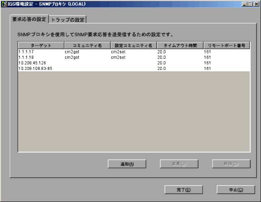Minimize the SNMP proxy settings window
Image resolution: width=261 pixels, height=202 pixels.
pos(245,4)
